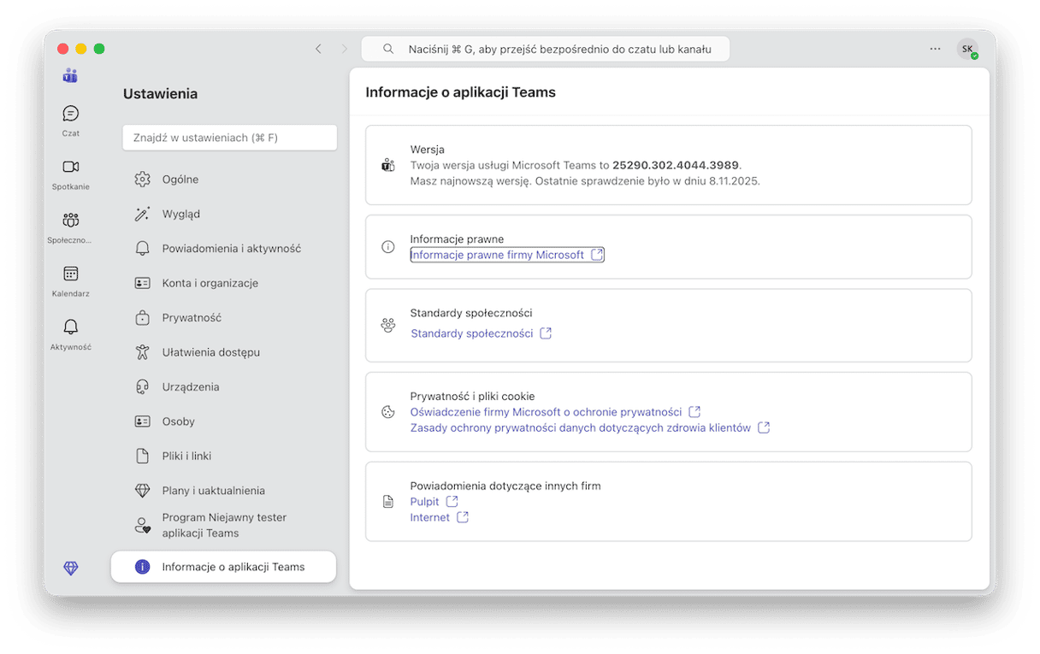This screenshot has height=654, width=1040.
Task: Select the Wygląd settings category
Action: pos(181,214)
